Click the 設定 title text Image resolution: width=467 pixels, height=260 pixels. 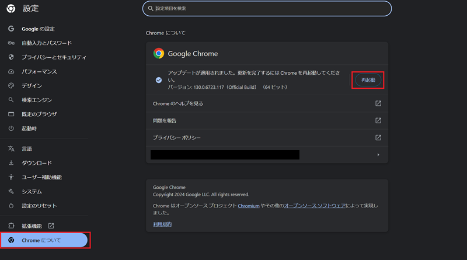31,8
